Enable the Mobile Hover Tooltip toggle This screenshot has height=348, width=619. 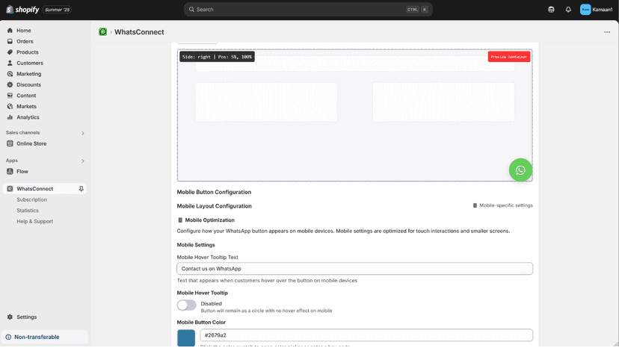click(x=186, y=305)
